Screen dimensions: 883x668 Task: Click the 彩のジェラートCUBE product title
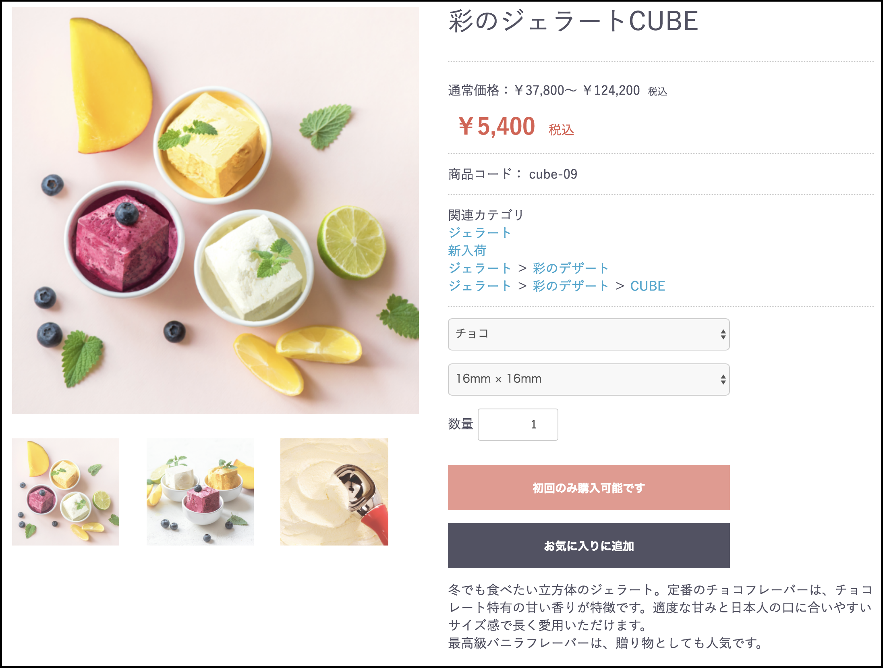[573, 21]
